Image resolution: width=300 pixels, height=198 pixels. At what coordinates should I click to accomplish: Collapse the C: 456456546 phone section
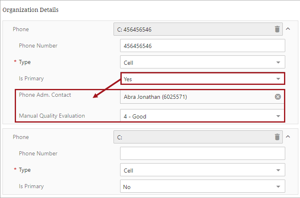pyautogui.click(x=288, y=29)
